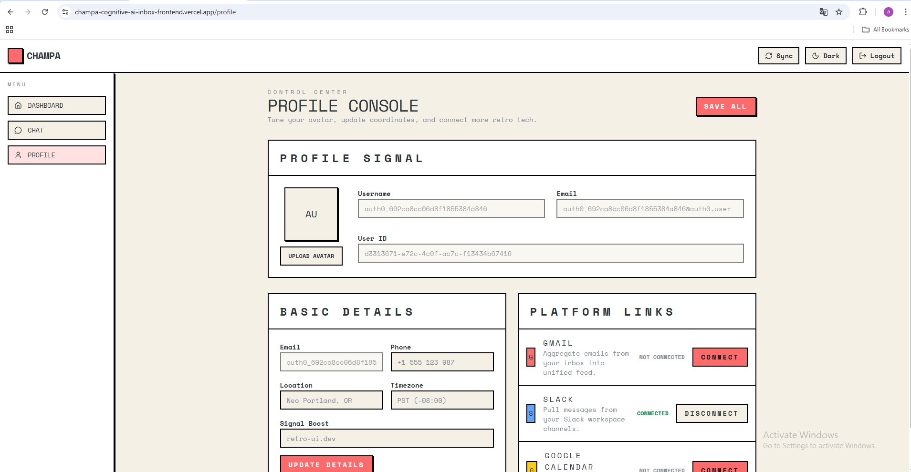The height and width of the screenshot is (472, 911).
Task: Click the Slack CONNECTED status text
Action: tap(652, 413)
